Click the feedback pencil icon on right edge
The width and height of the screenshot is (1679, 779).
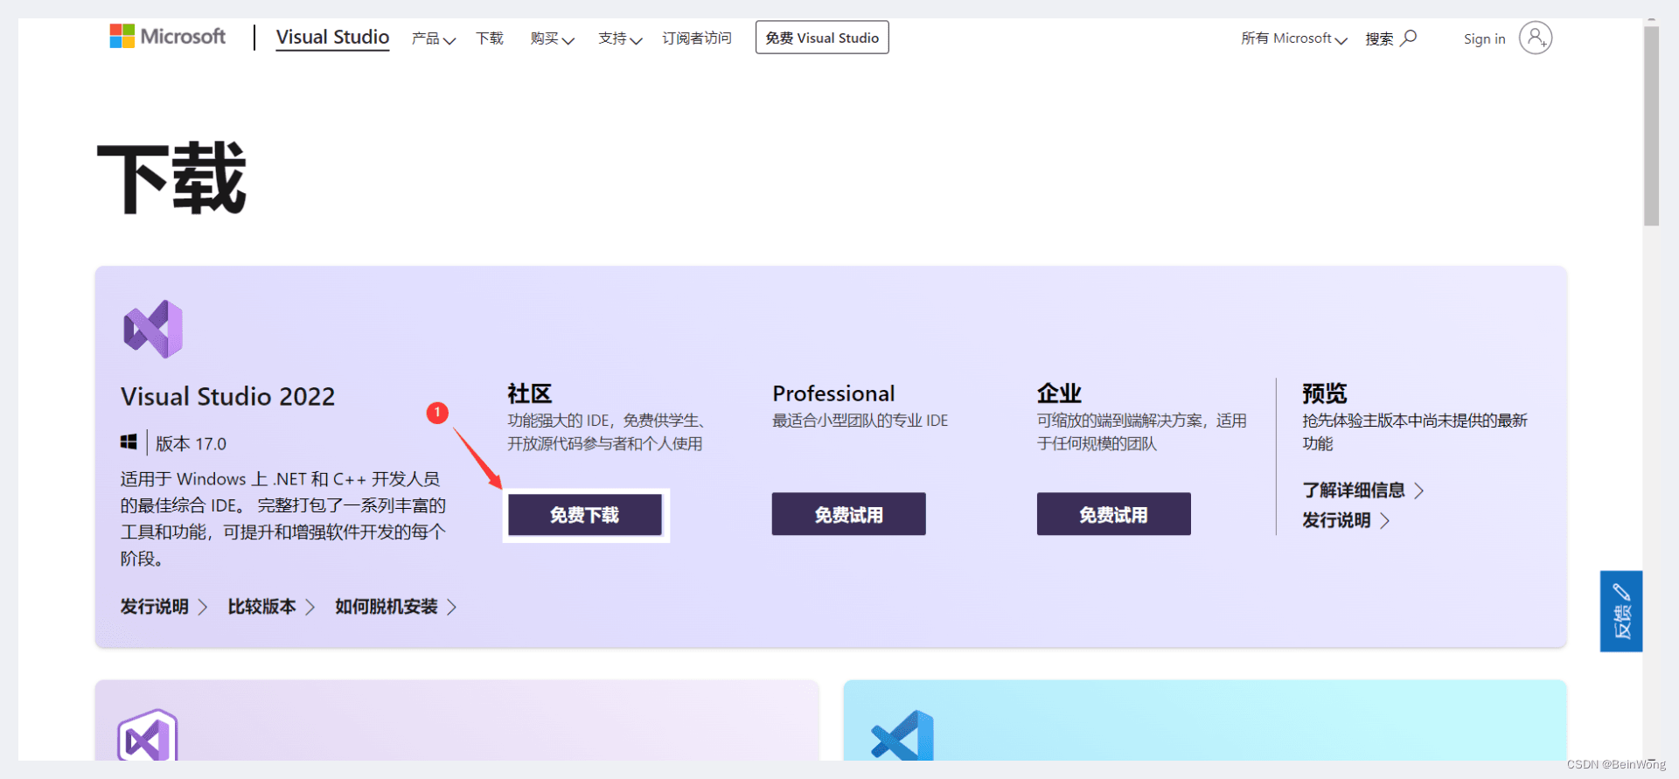point(1621,592)
